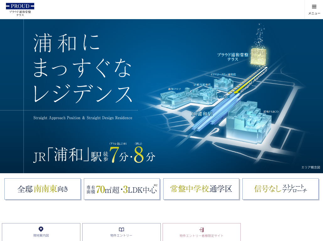Screen dimensions: 323x241
Task: Click the エリア概念図 caption
Action: point(310,167)
